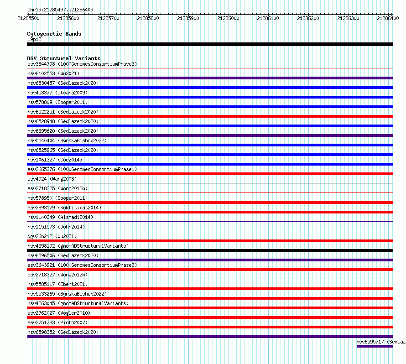This screenshot has height=364, width=406.
Task: Select the nsv578950 (Cooper2011) label
Action: 57,198
